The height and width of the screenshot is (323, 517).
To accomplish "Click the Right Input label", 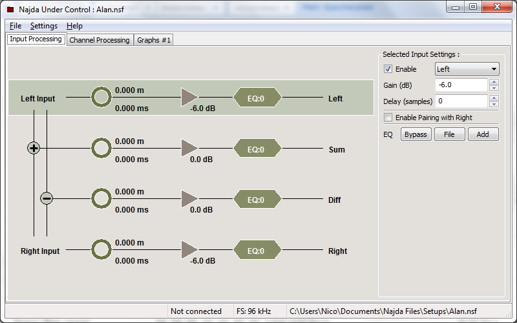I will click(x=40, y=251).
